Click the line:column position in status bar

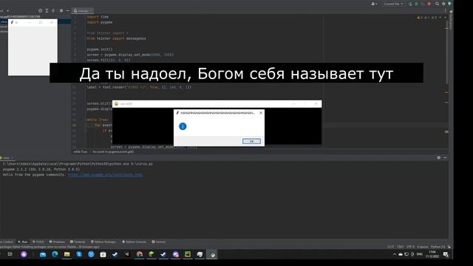[x=391, y=247]
